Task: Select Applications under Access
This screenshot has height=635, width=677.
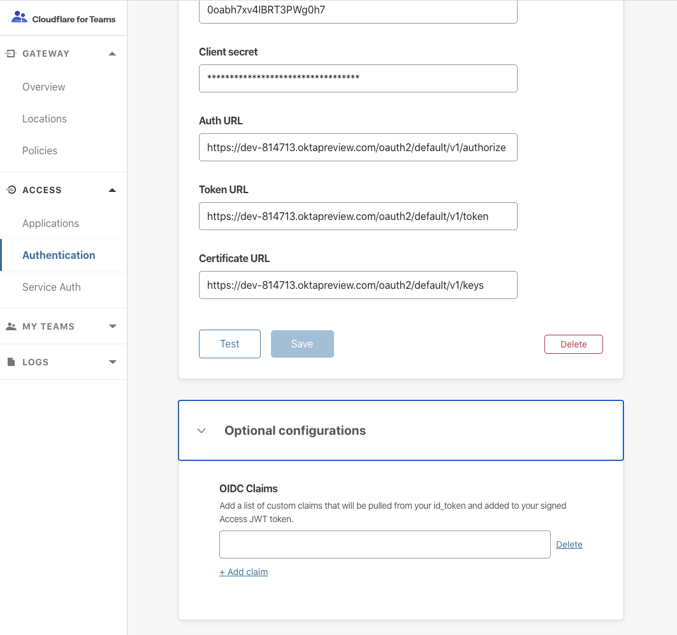Action: point(50,223)
